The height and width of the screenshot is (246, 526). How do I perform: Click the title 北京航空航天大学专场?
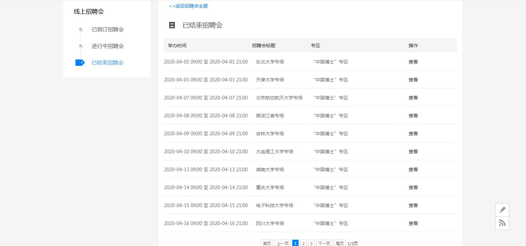[x=279, y=98]
